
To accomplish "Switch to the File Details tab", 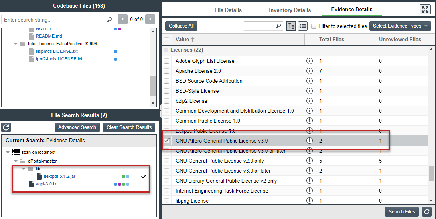I will (x=228, y=10).
